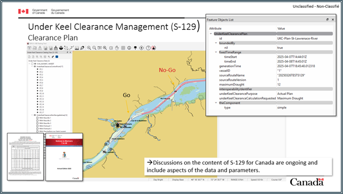343x194 pixels.
Task: Select the vesselID attribute row
Action: [271, 70]
